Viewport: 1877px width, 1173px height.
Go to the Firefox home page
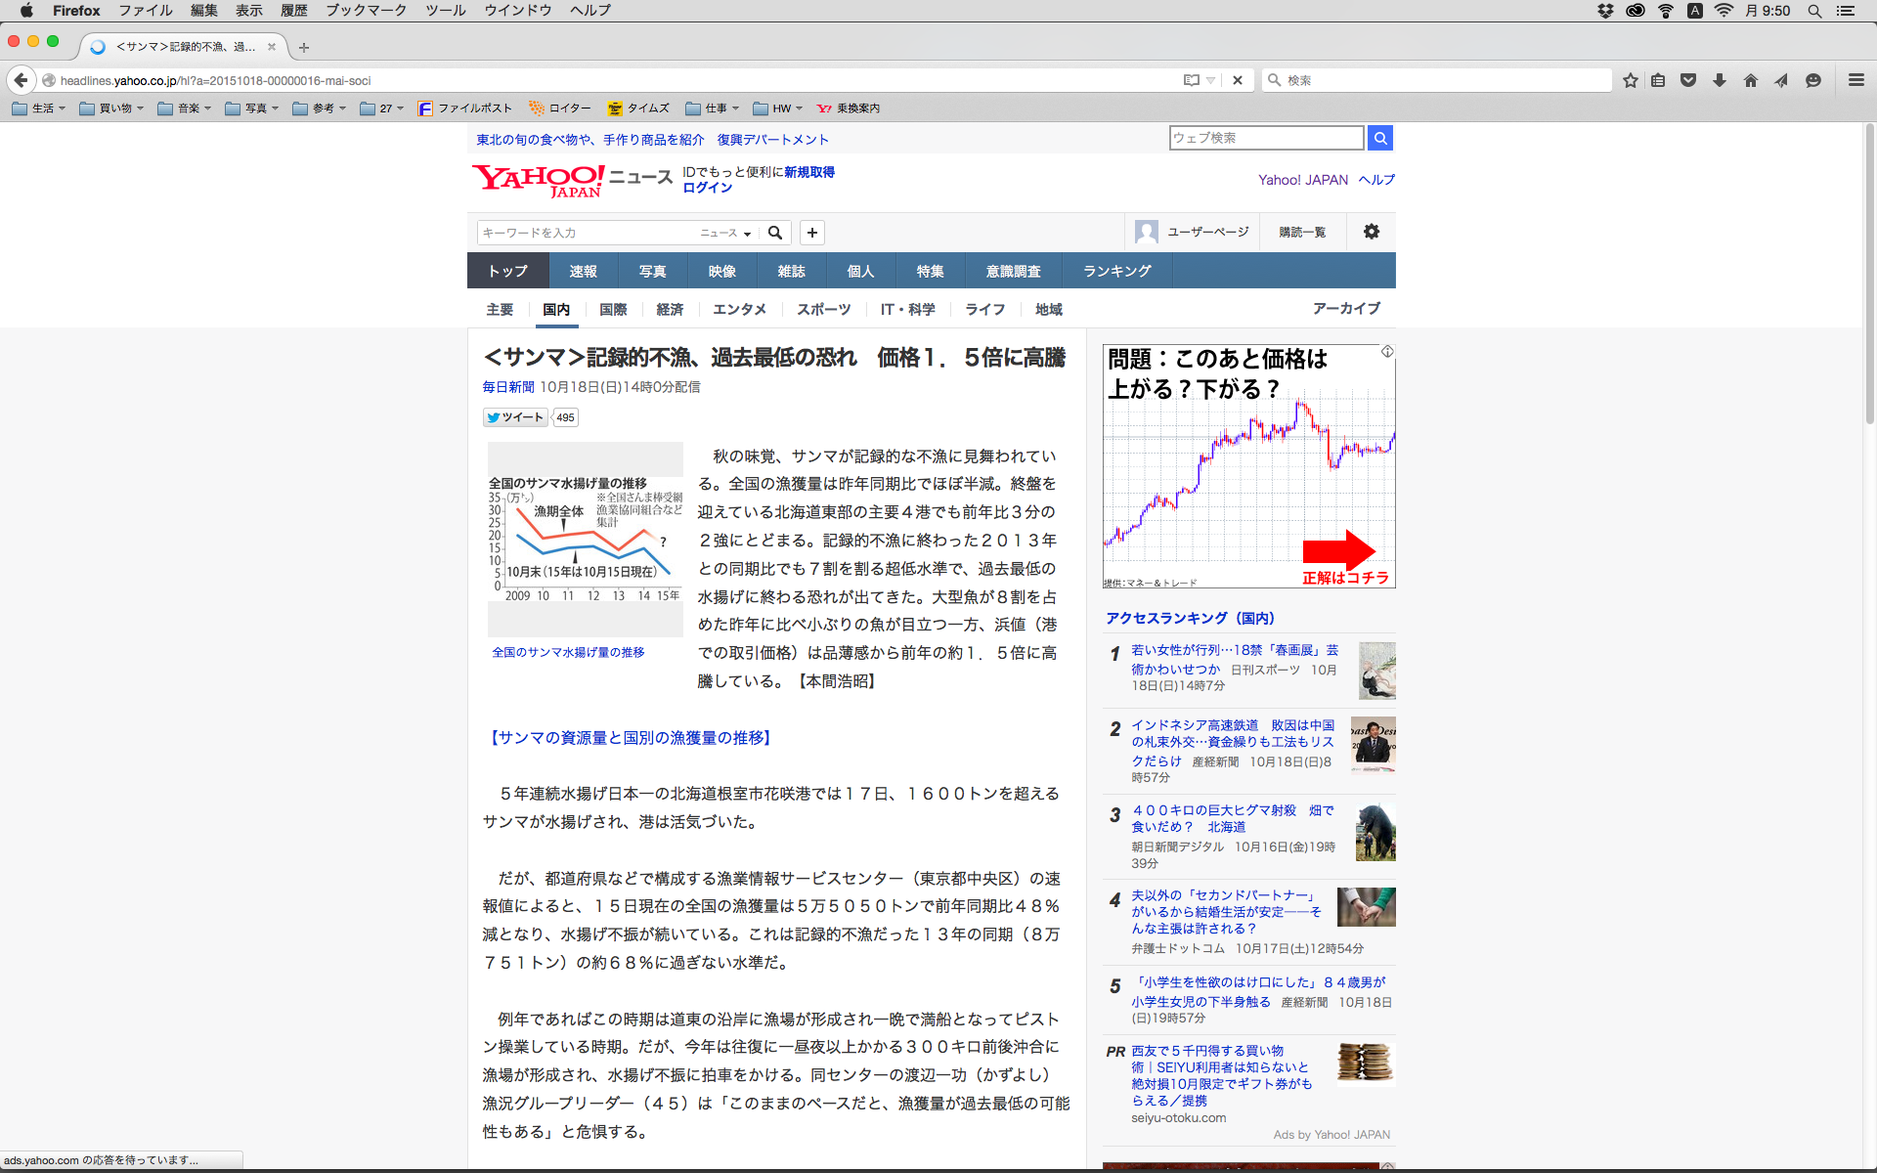[1751, 80]
